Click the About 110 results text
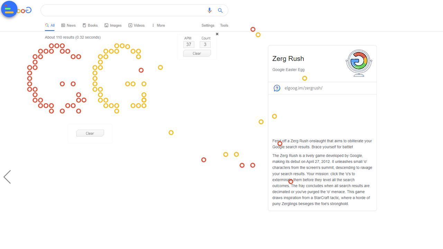The image size is (443, 249). point(73,37)
